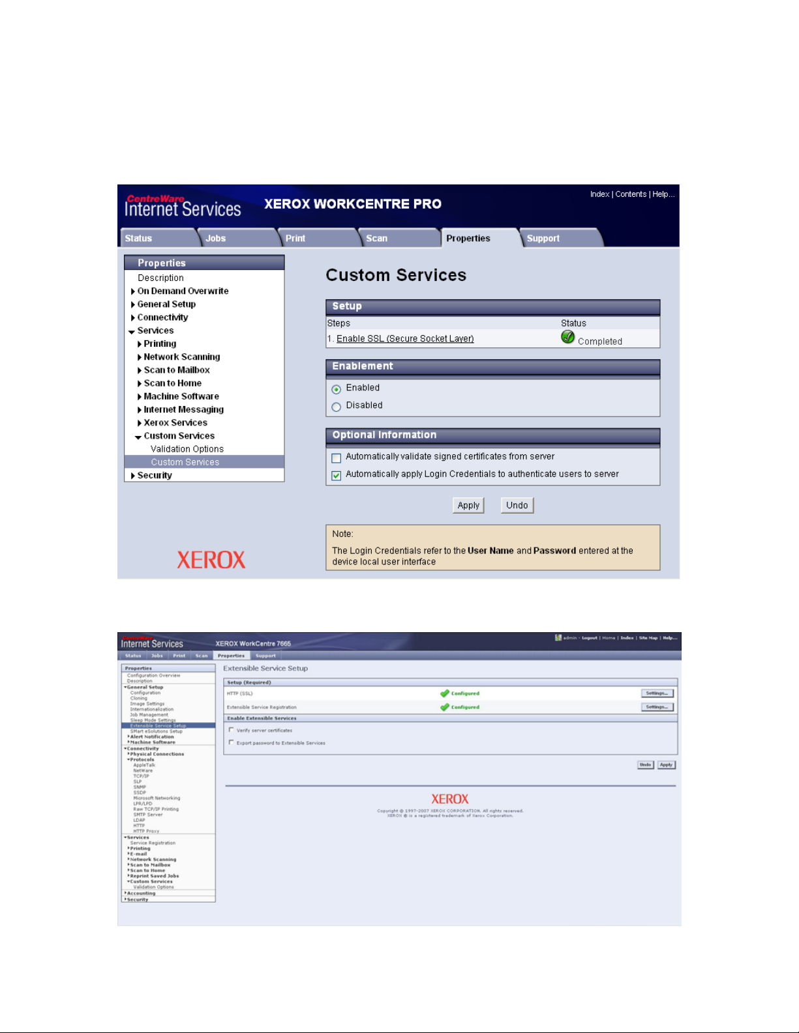Image resolution: width=799 pixels, height=1033 pixels.
Task: Select Service Registration under Services
Action: [153, 843]
